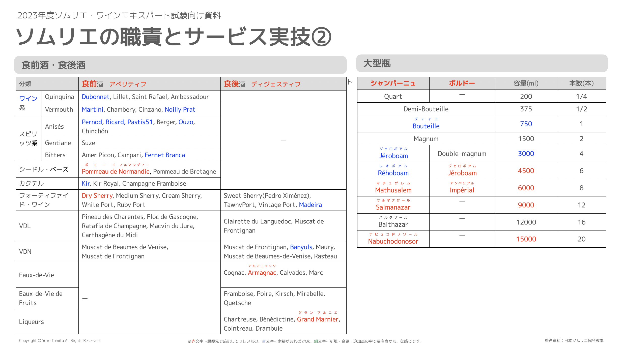Click the Quinquina cell
Viewport: 622px width, 349px height.
tap(60, 97)
